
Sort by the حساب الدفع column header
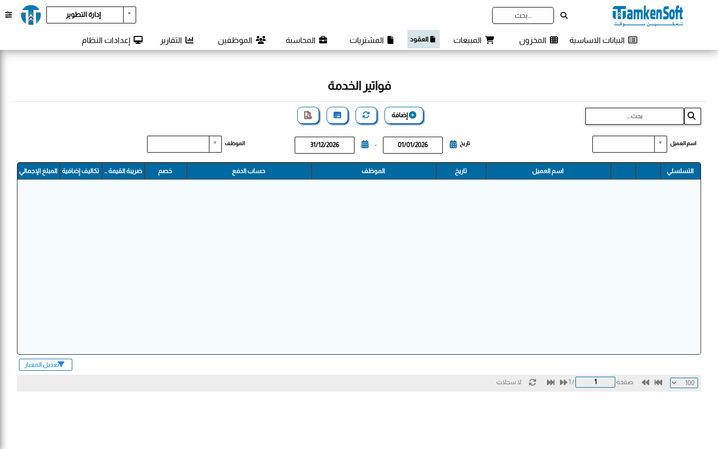coord(249,171)
